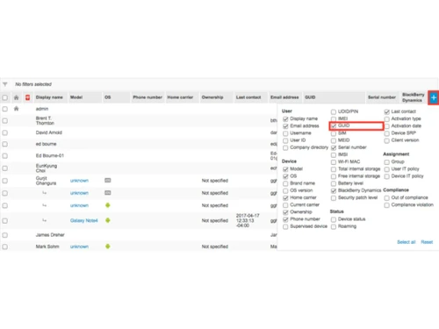
Task: Click the home icon in the table header
Action: coord(16,97)
